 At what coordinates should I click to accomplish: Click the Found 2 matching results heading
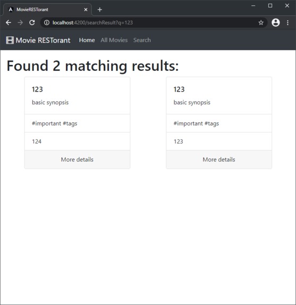(x=92, y=66)
